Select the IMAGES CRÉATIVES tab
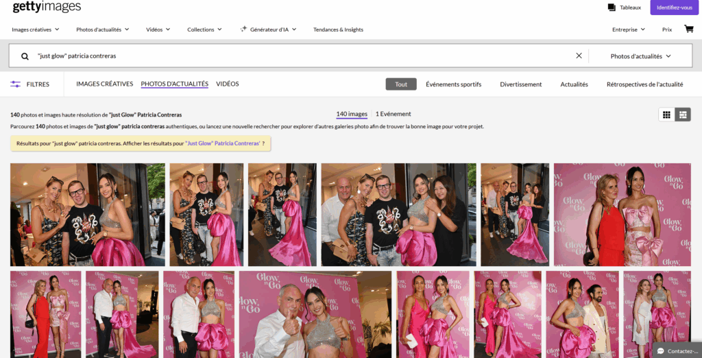This screenshot has width=702, height=358. 105,84
